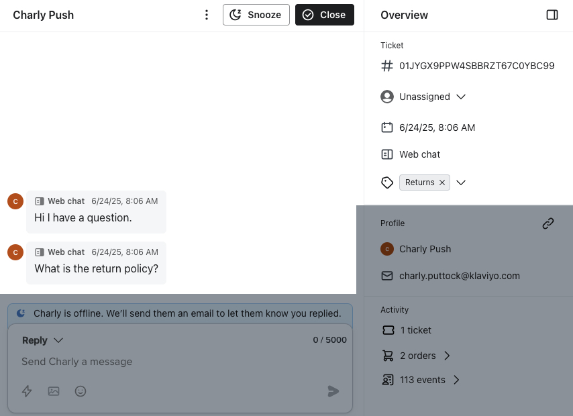The width and height of the screenshot is (573, 416).
Task: Snooze this conversation
Action: click(x=256, y=15)
